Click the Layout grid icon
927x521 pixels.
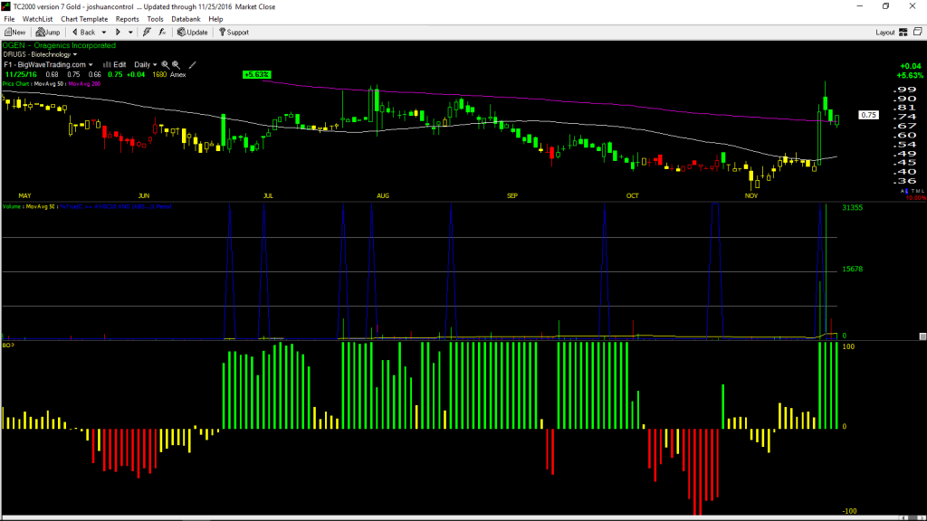(903, 32)
